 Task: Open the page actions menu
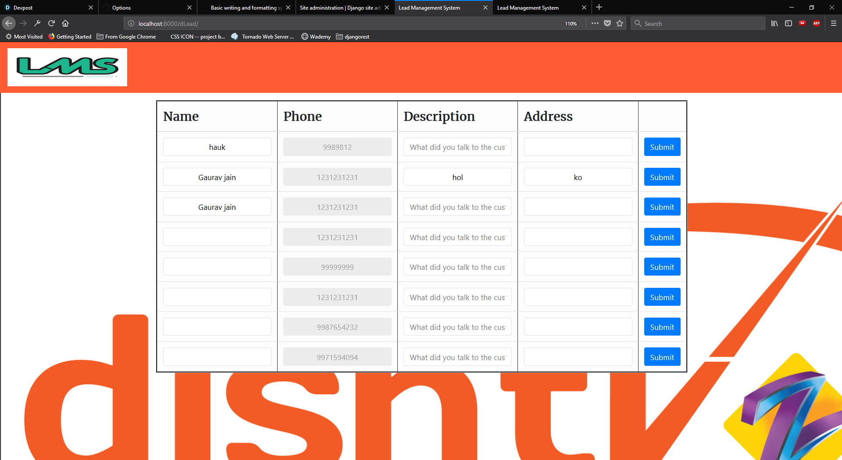[595, 23]
